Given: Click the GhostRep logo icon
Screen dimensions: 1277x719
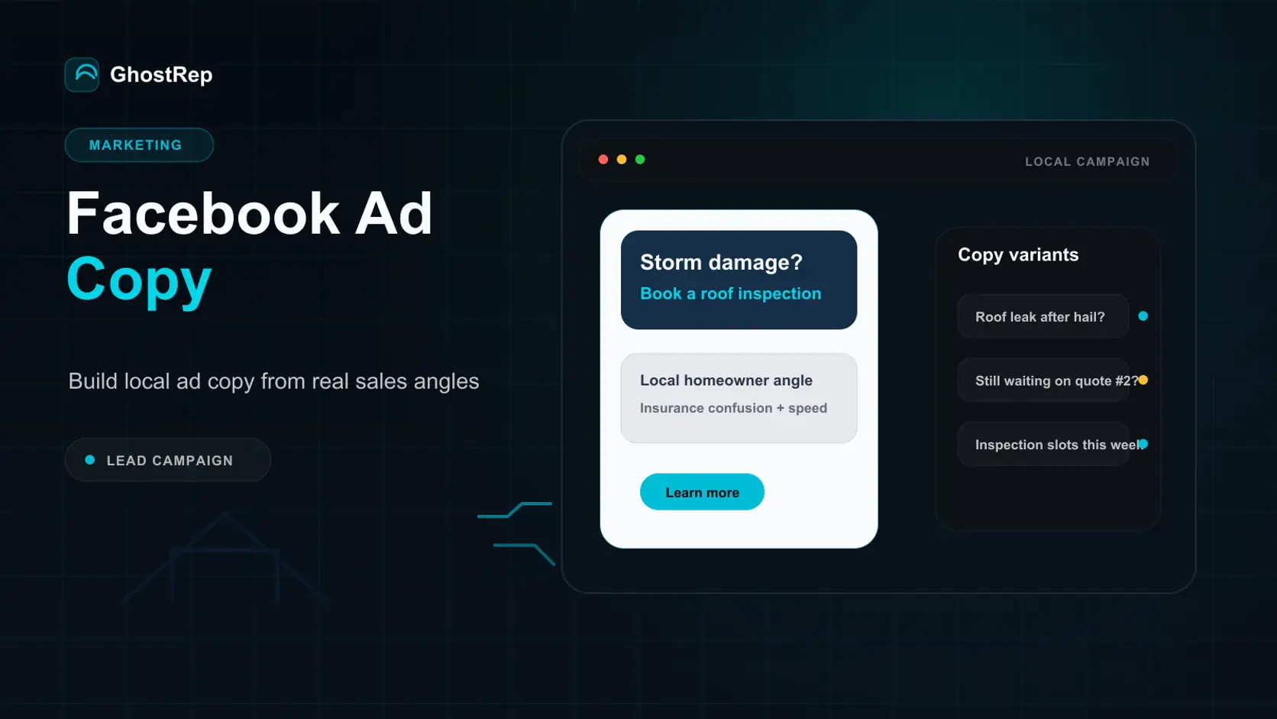Looking at the screenshot, I should pyautogui.click(x=82, y=75).
